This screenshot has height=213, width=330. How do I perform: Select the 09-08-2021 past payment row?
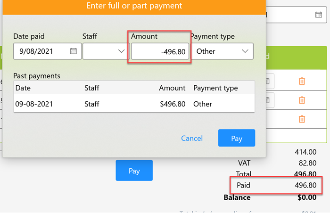pyautogui.click(x=134, y=104)
